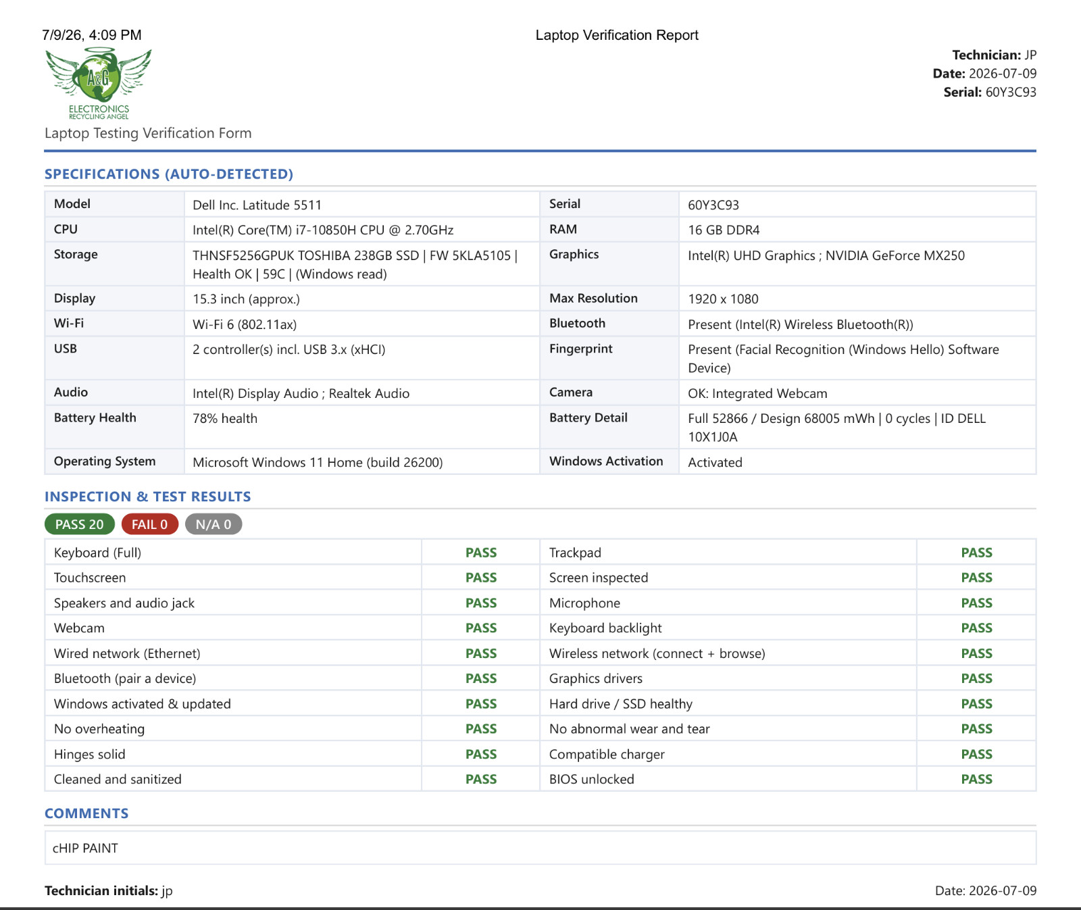Select the OK: Integrated Webcam value

click(757, 393)
